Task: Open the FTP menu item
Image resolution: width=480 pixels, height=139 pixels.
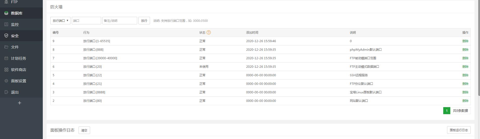Action: pos(14,2)
